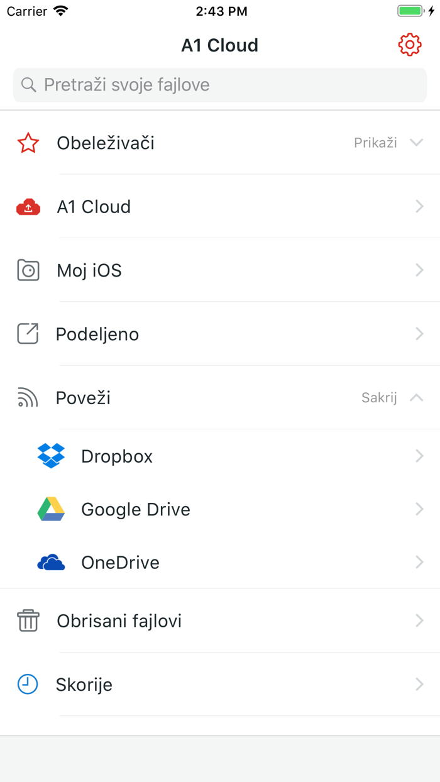Open Dropbox via its right chevron
Viewport: 440px width, 782px height.
pos(419,456)
